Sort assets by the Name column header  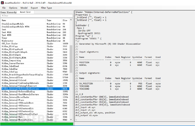pyautogui.click(x=23, y=20)
